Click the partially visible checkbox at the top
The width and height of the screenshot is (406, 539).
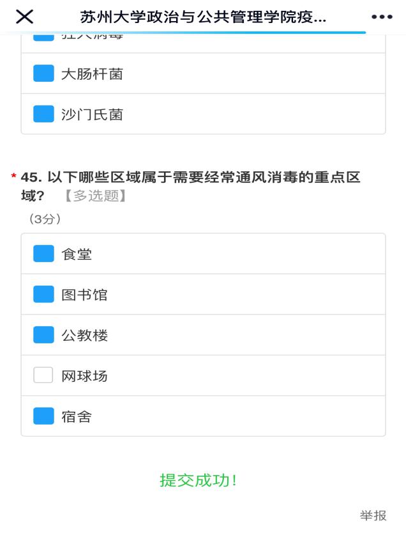pos(43,36)
